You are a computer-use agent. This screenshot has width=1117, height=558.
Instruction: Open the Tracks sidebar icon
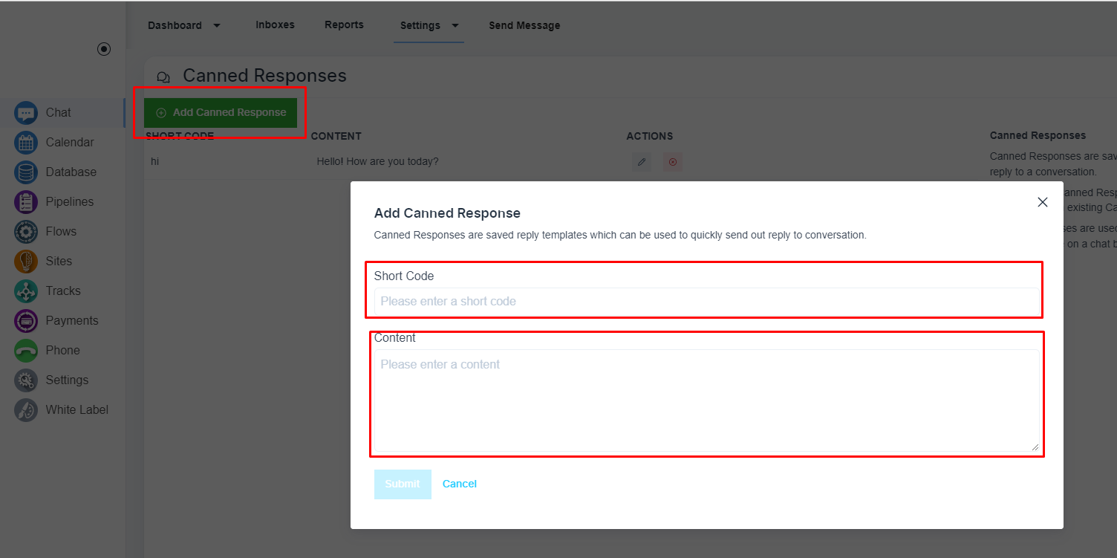(26, 291)
